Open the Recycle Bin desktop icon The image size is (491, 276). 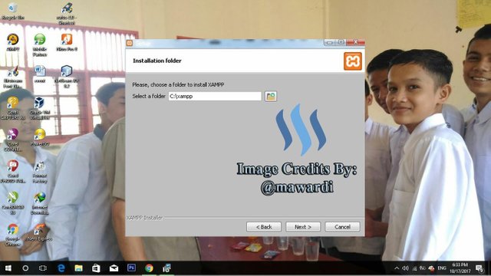(13, 11)
